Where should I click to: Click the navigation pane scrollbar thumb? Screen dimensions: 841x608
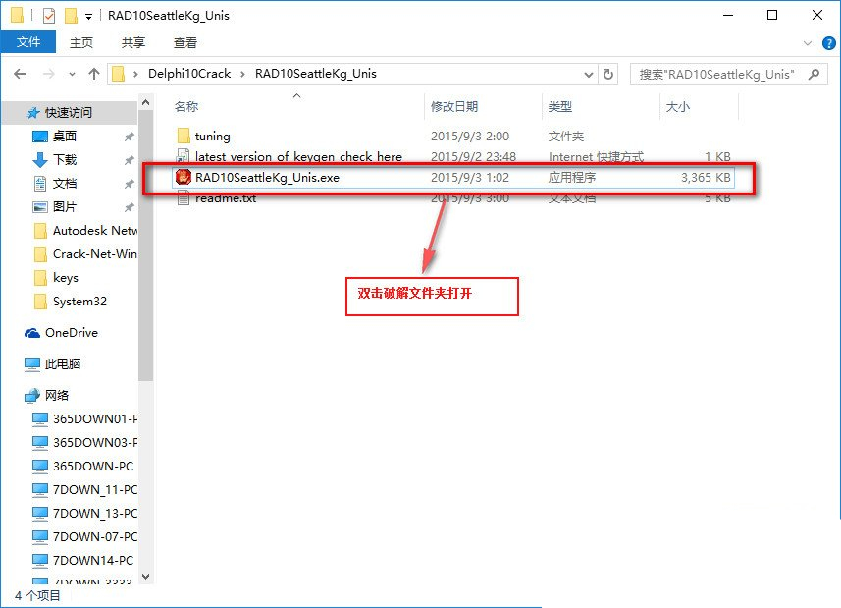[146, 246]
